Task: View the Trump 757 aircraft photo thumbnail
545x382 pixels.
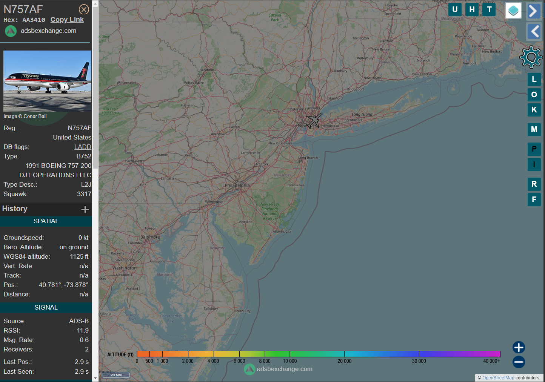Action: pyautogui.click(x=47, y=81)
